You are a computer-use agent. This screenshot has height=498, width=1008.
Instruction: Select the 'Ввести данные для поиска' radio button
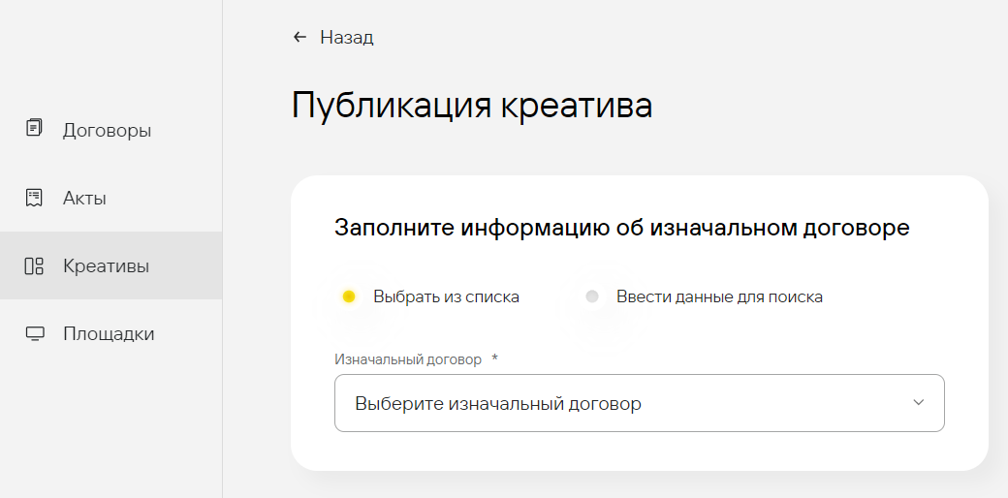[x=592, y=296]
